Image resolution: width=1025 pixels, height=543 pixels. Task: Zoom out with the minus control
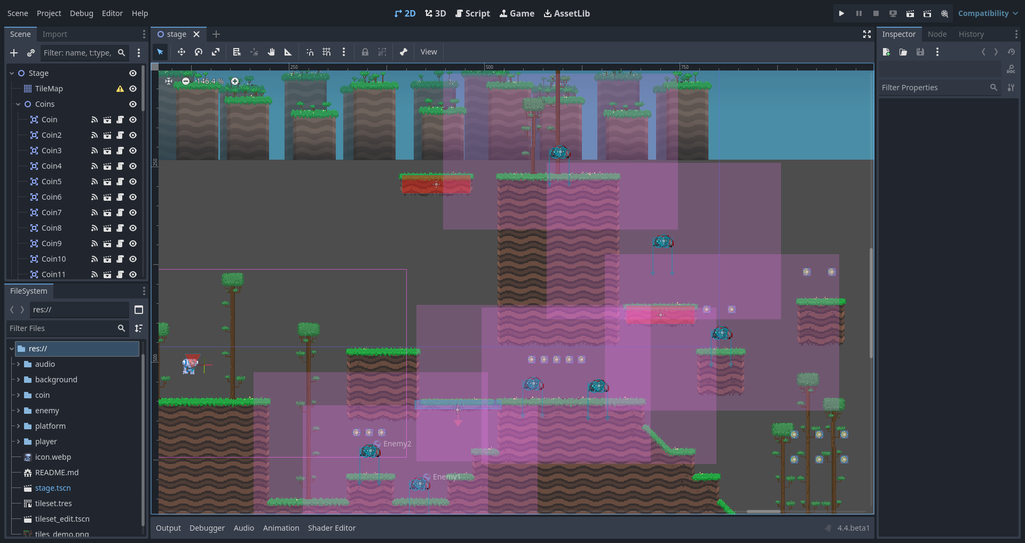point(186,81)
